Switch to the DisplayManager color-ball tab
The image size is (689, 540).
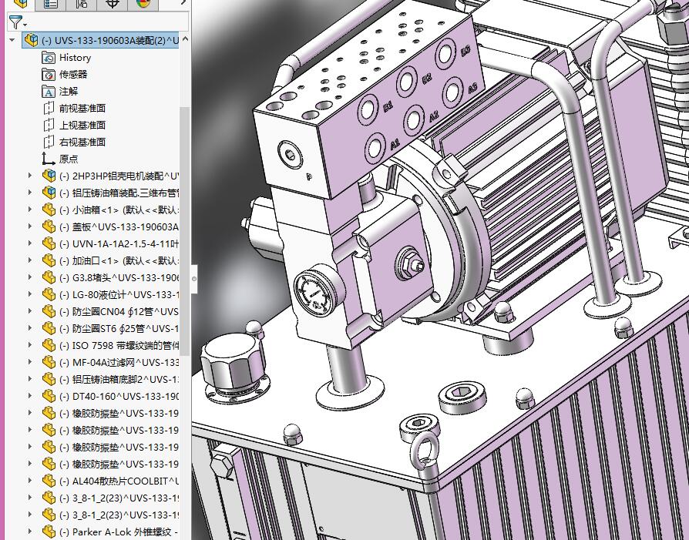tap(143, 4)
